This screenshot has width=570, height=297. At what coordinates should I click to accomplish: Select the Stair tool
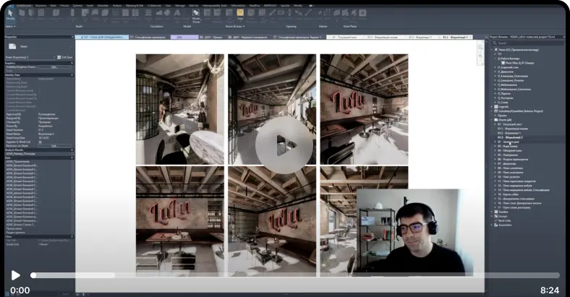click(168, 14)
